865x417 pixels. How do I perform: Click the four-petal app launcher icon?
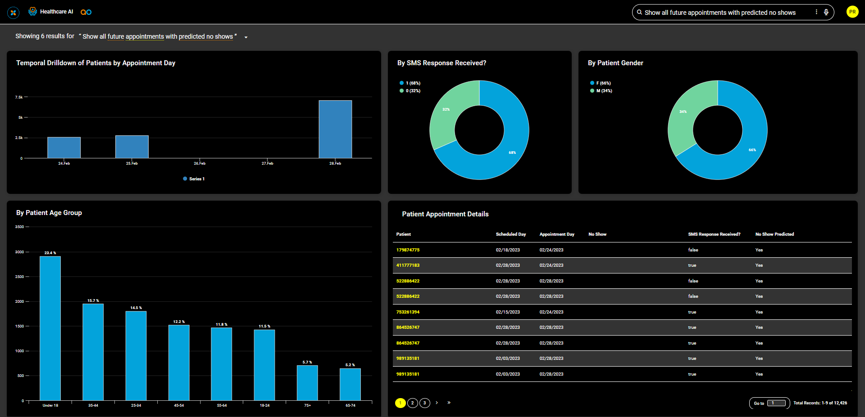pos(14,13)
